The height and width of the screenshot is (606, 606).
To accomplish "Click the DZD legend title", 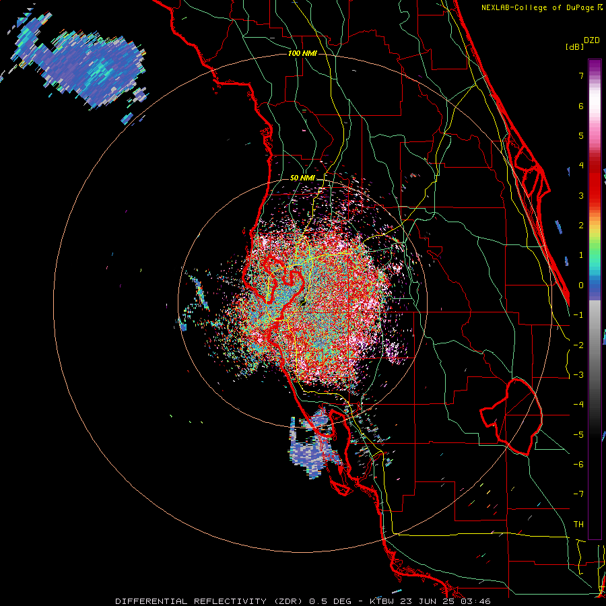I will [x=592, y=40].
